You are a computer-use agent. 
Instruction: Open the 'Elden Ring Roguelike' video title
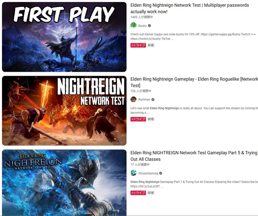click(x=194, y=82)
